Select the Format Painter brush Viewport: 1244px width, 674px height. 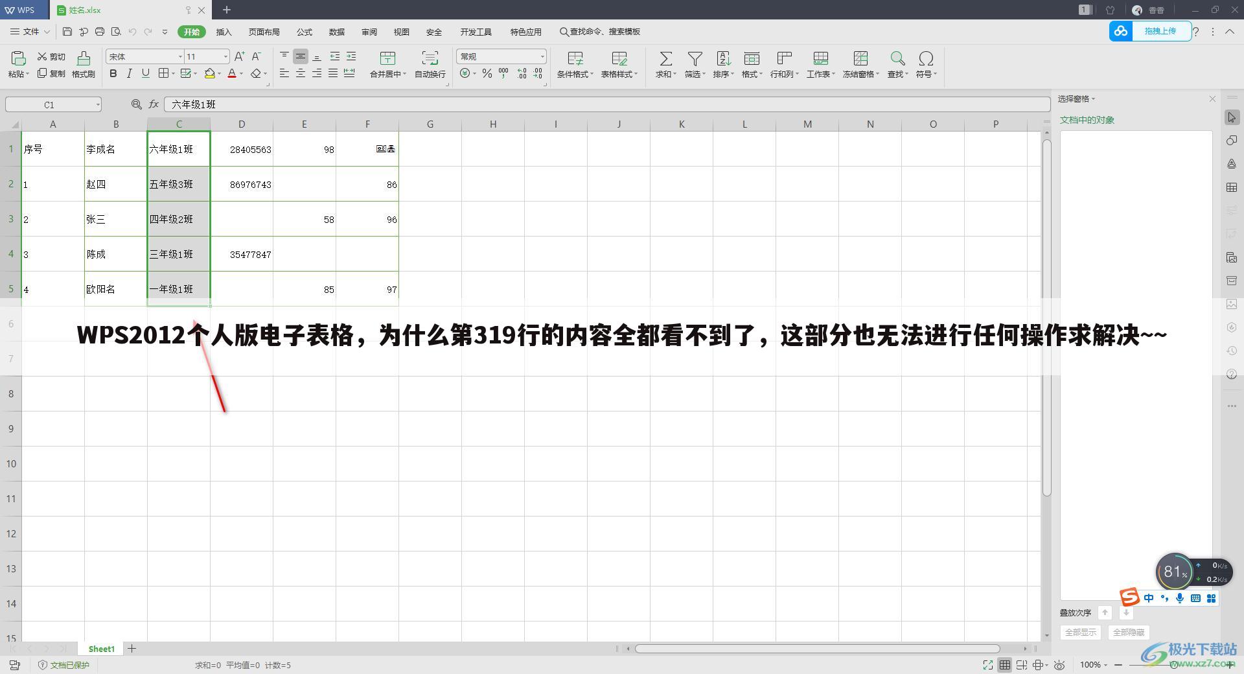click(x=84, y=58)
